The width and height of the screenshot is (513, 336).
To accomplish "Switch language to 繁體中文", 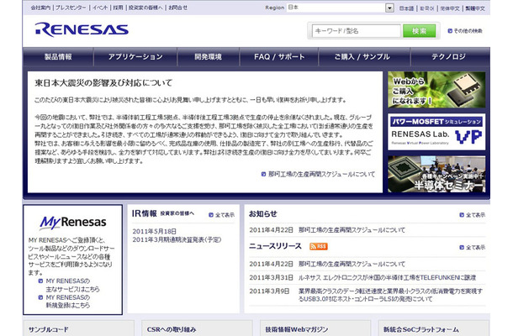I will (x=475, y=8).
